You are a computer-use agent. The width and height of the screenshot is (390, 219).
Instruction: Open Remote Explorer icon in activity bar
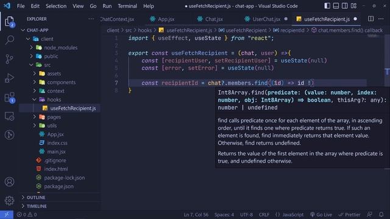[10, 116]
